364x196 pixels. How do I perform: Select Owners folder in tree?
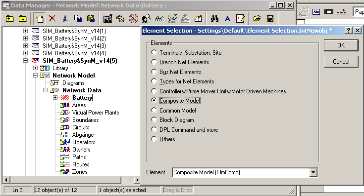pos(81,150)
